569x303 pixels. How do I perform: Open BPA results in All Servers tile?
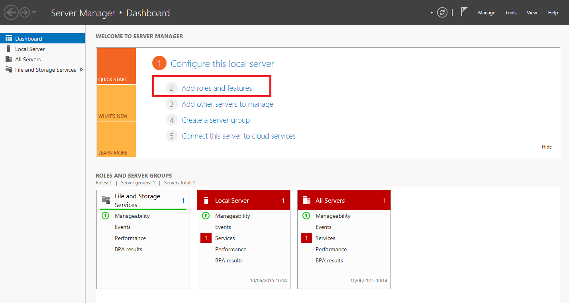pyautogui.click(x=329, y=260)
